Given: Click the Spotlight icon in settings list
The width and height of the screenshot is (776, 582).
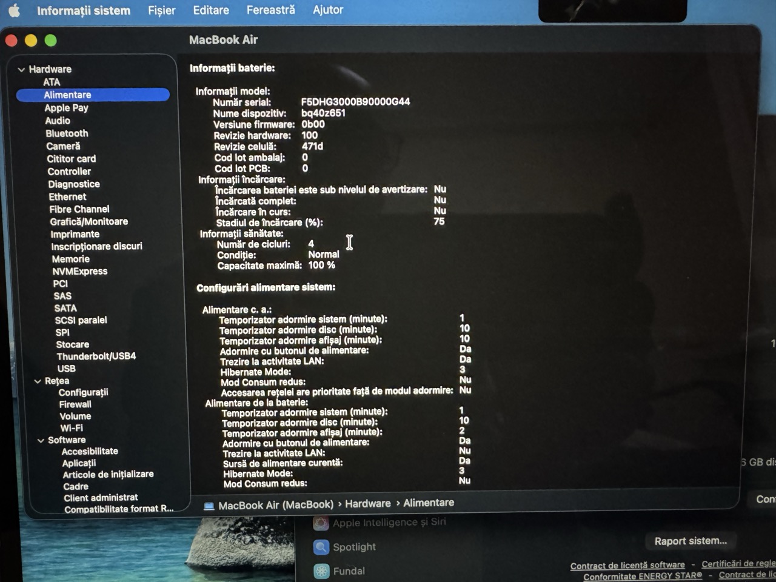Looking at the screenshot, I should click(x=321, y=547).
